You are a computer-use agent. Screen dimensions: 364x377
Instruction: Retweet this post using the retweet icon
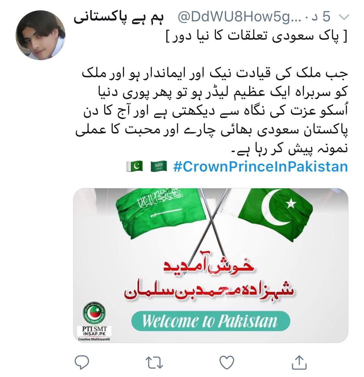[154, 362]
